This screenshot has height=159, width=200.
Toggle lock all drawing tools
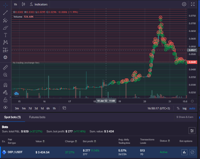click(5, 100)
